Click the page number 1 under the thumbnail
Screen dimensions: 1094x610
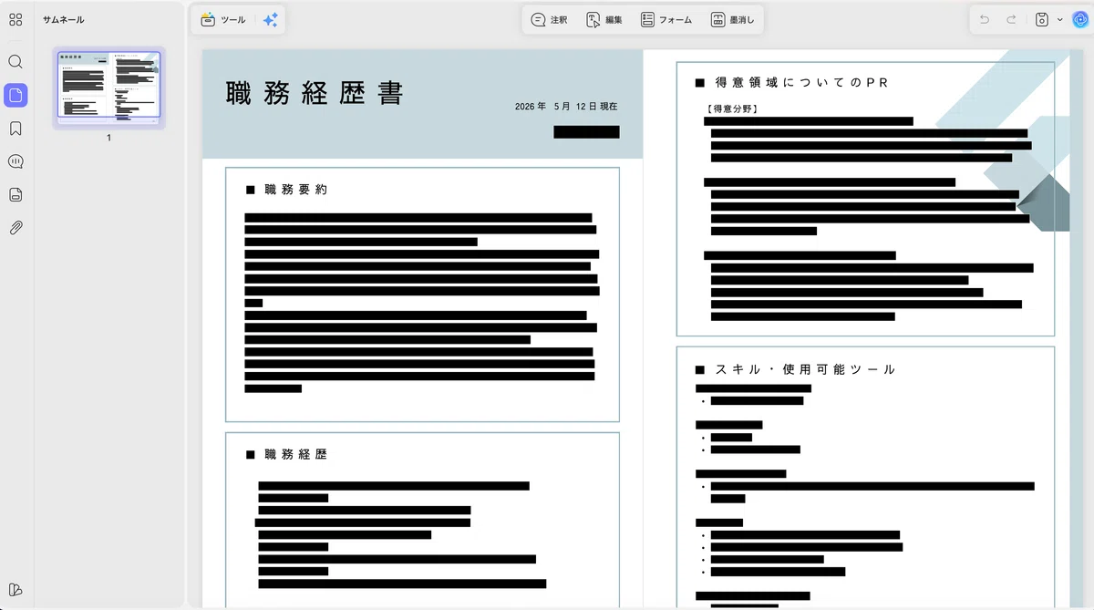point(108,138)
